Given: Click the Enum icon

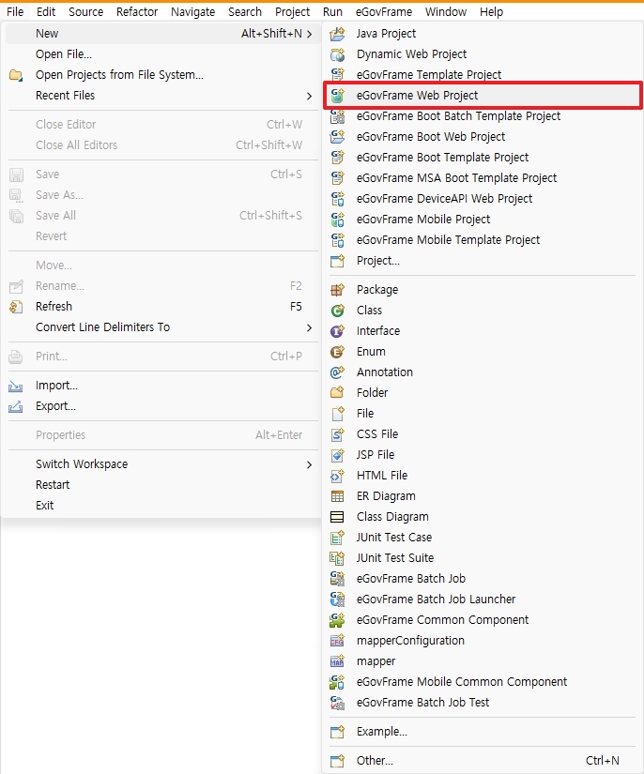Looking at the screenshot, I should point(337,352).
